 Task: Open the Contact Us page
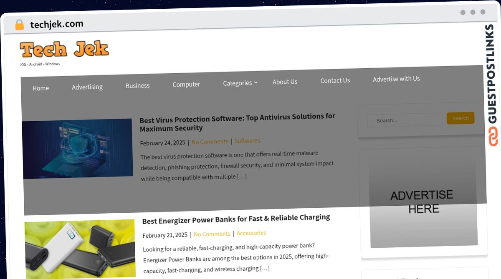[335, 81]
